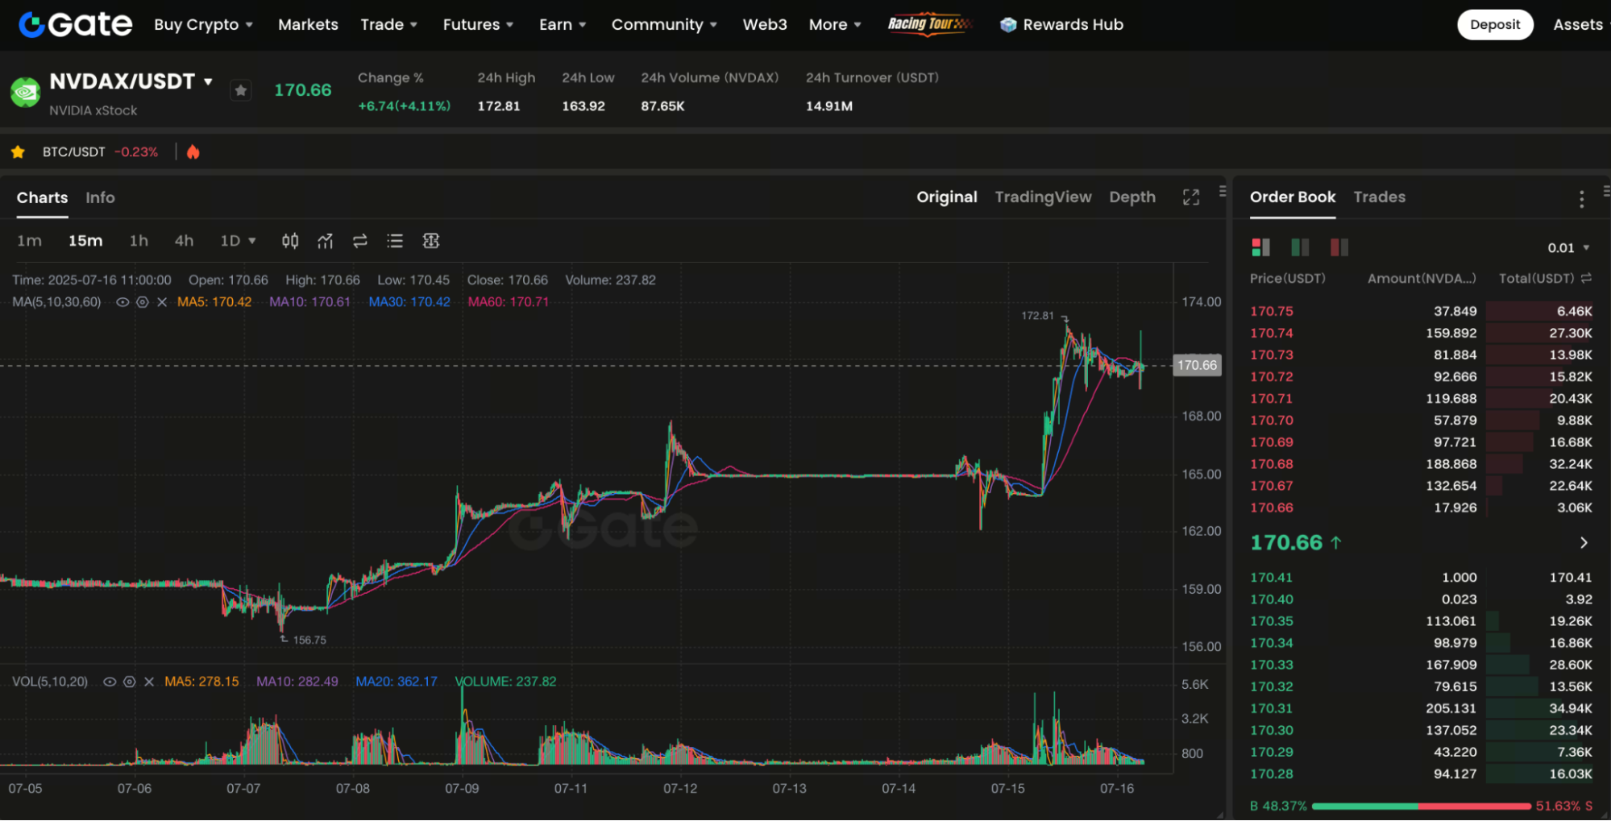
Task: Open the NVDAX/USDT pair selector
Action: 131,81
